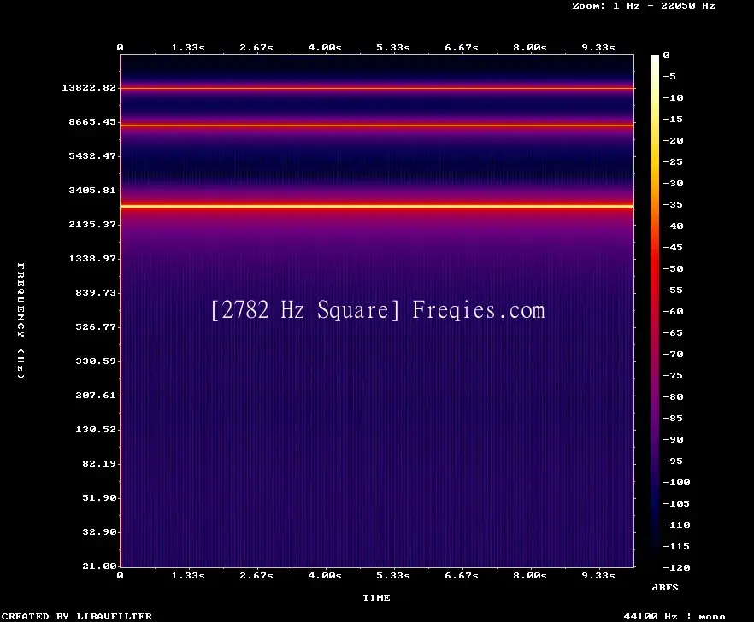The height and width of the screenshot is (622, 754).
Task: Click the brightest fundamental line near 2782 Hz
Action: (377, 206)
